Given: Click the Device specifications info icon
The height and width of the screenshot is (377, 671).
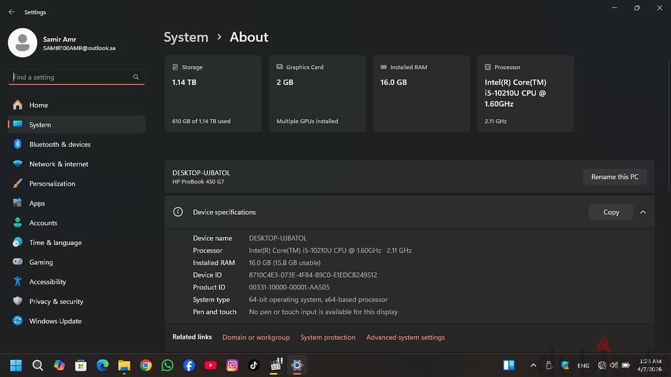Looking at the screenshot, I should (178, 212).
